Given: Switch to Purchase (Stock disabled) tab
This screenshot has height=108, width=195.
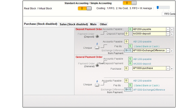Looking at the screenshot, I should 41,24.
